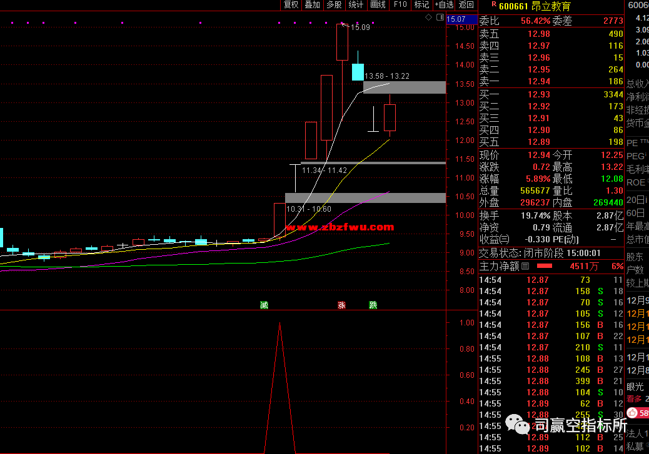
Task: Click the 总量 565677 value
Action: tap(535, 191)
